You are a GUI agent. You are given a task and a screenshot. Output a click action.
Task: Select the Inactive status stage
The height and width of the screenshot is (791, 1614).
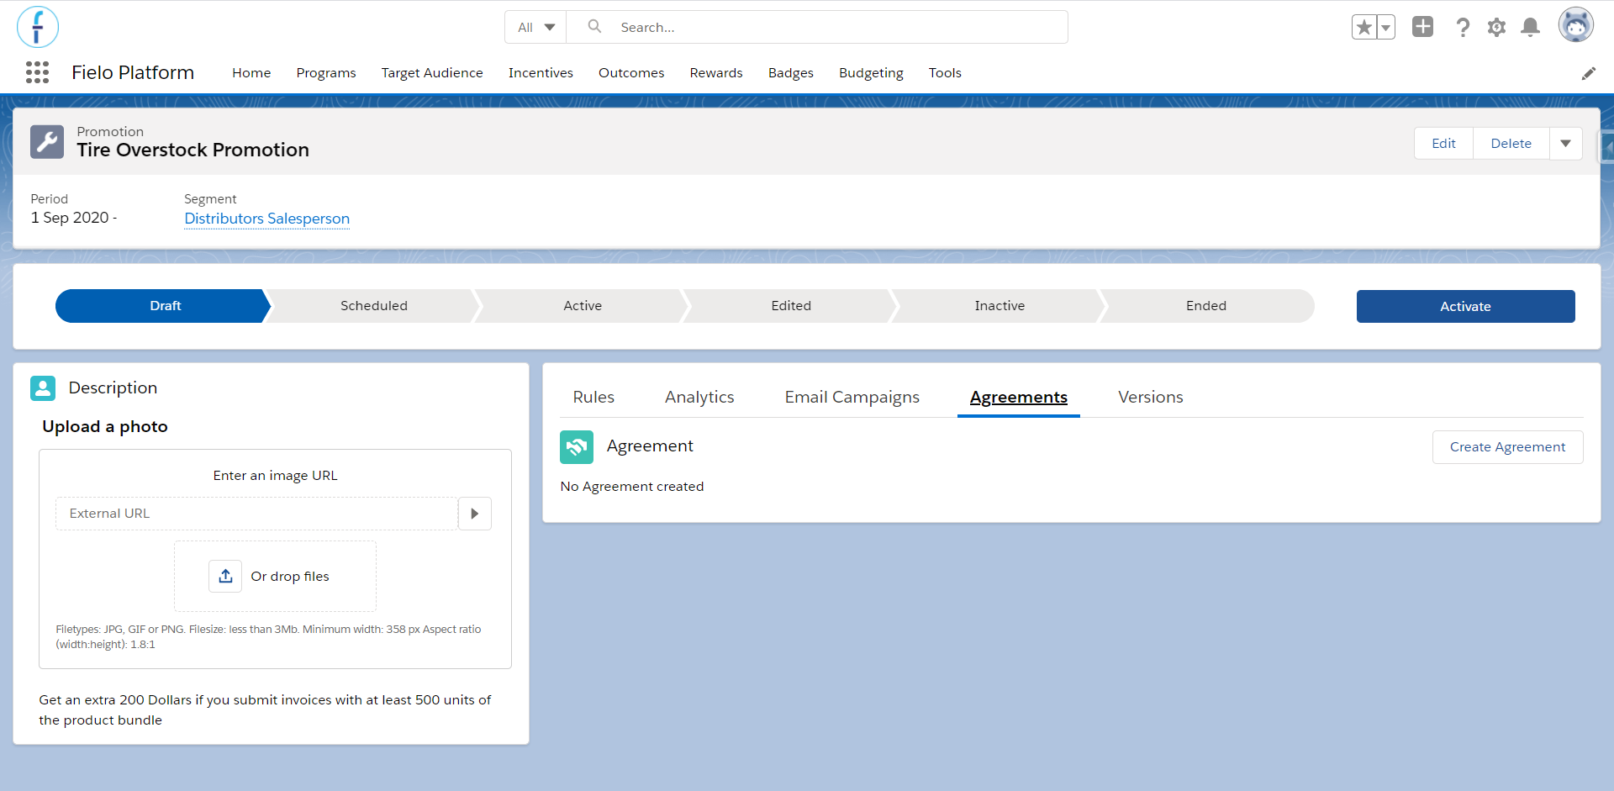tap(1000, 306)
